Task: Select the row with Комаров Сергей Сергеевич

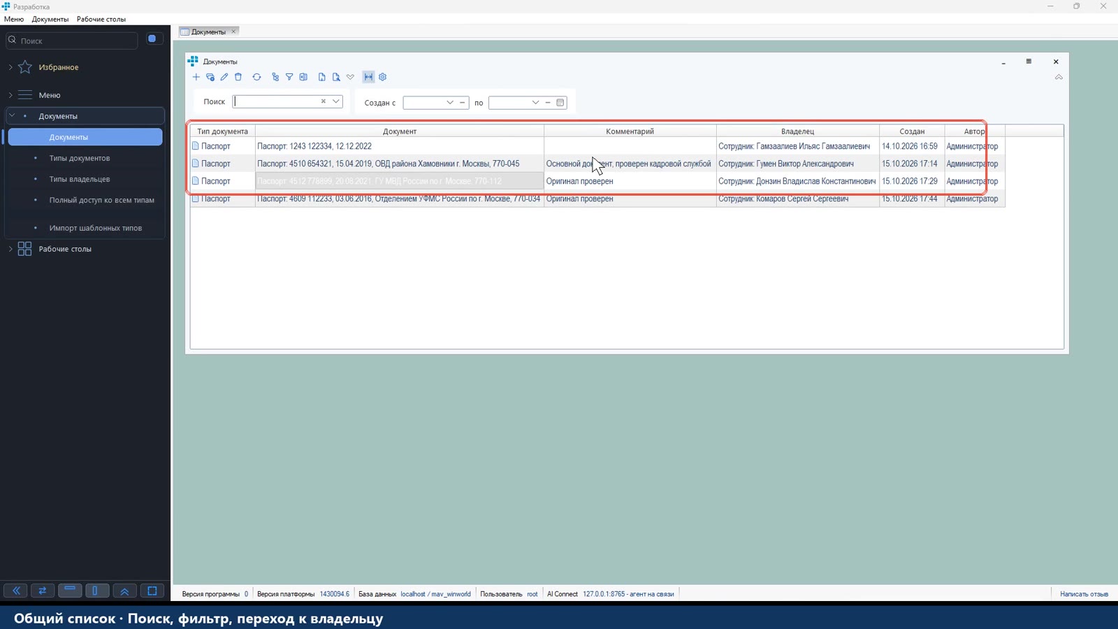Action: pos(597,198)
